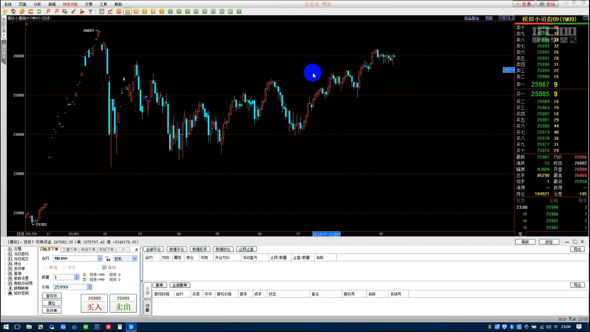590x332 pixels.
Task: Click the 复位 reset button
Action: click(52, 303)
